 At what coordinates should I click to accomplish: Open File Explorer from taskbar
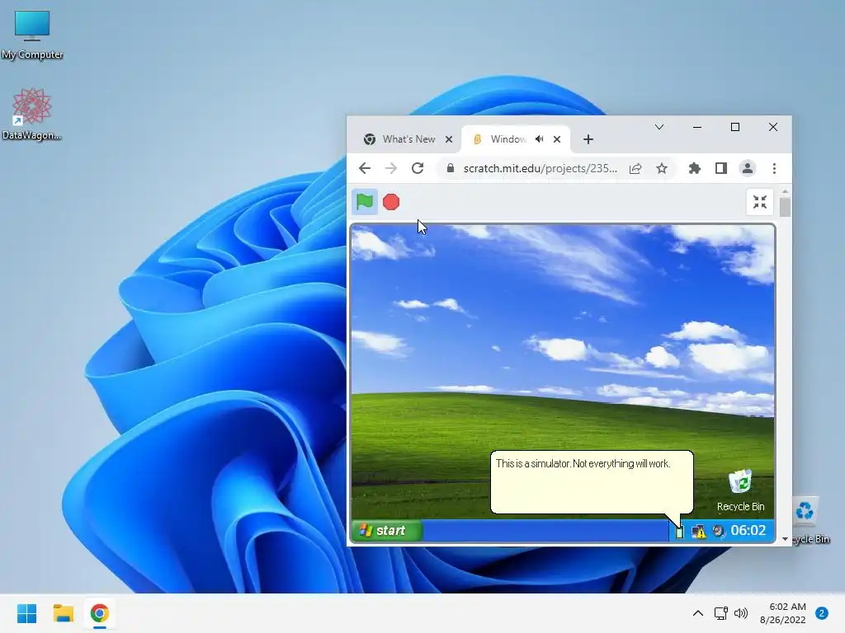tap(64, 613)
